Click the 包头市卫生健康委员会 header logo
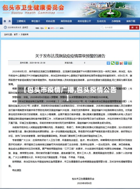Screen dimensions: 140x189 pyautogui.click(x=33, y=9)
